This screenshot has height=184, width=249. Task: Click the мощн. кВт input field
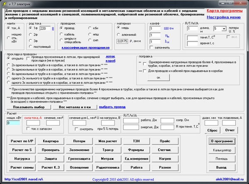(13, 123)
